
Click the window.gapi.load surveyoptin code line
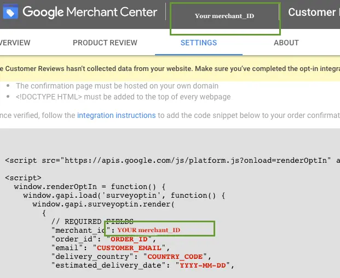(124, 196)
